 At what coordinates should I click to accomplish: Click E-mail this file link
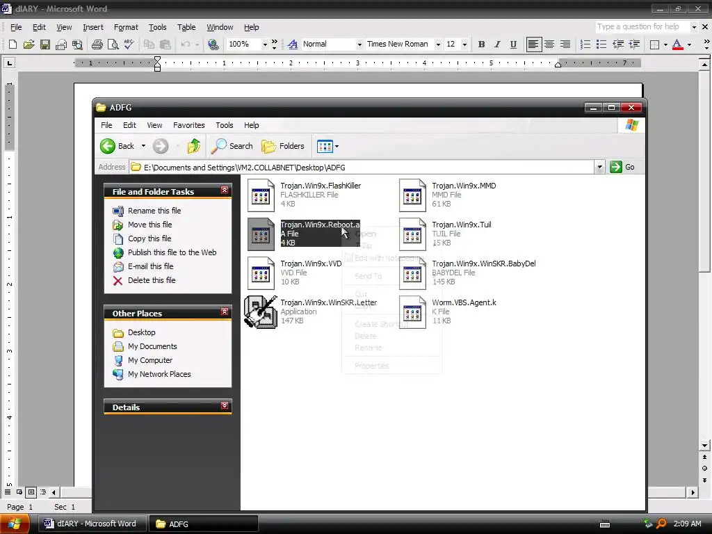click(150, 266)
